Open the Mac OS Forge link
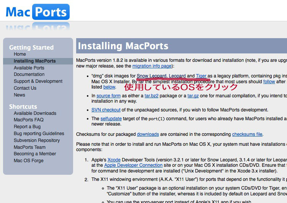 29,161
